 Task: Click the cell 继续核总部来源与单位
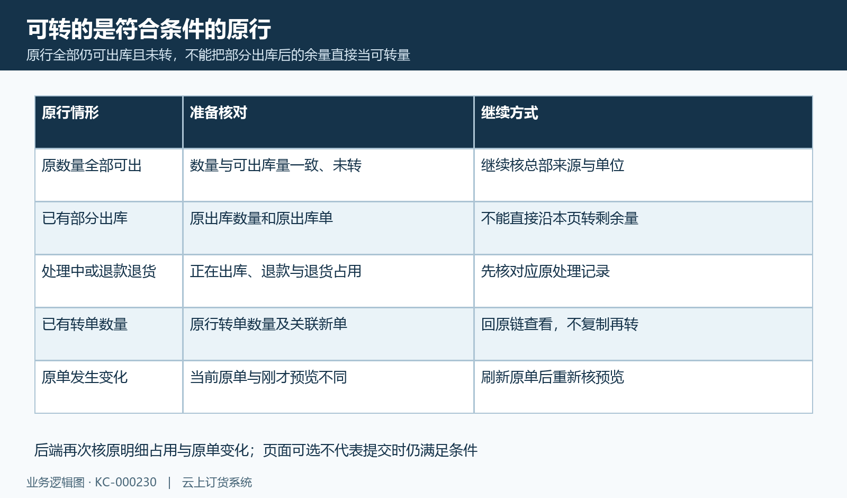click(643, 175)
